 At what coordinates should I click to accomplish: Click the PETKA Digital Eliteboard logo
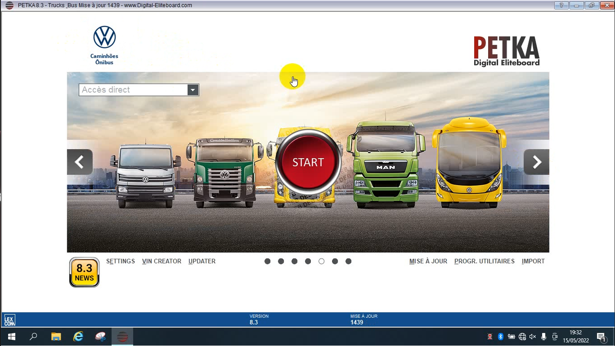506,51
